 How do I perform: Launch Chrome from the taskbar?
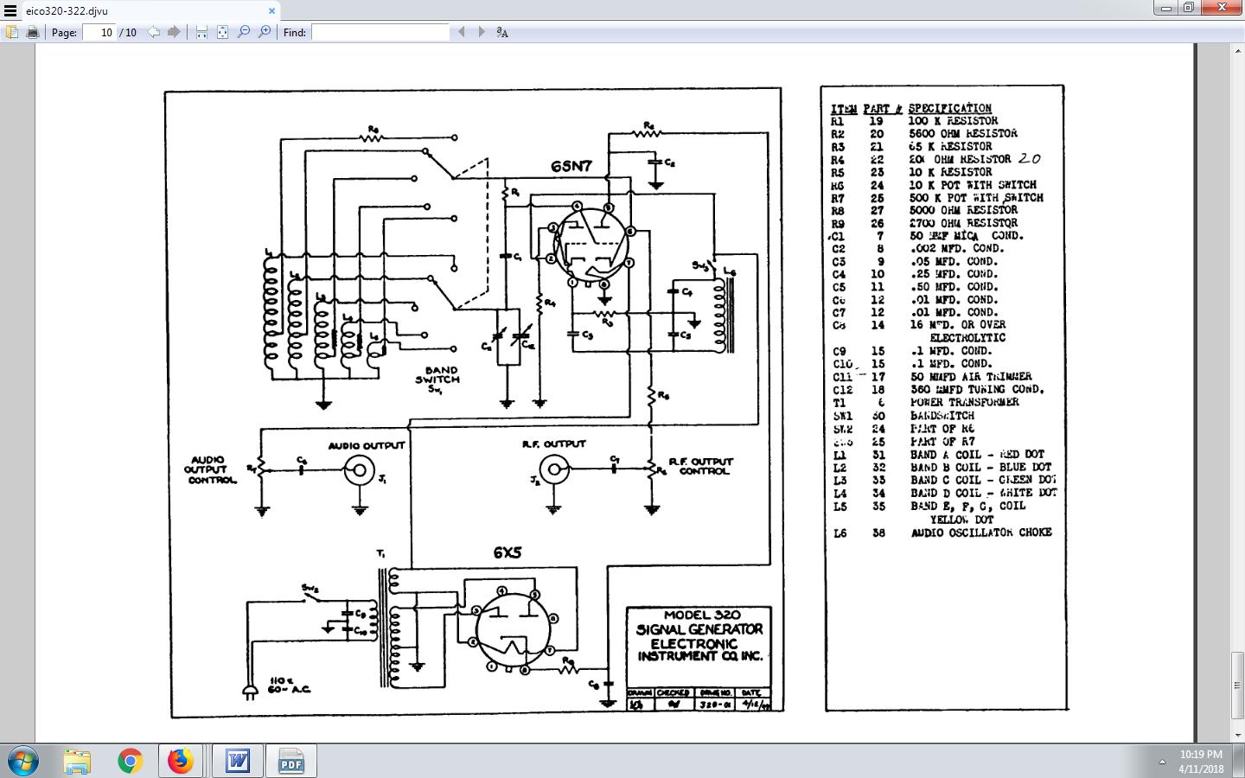[130, 761]
